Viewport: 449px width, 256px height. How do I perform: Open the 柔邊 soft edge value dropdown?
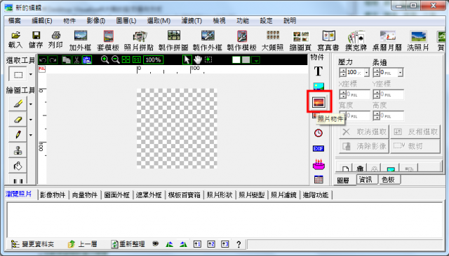click(x=401, y=73)
